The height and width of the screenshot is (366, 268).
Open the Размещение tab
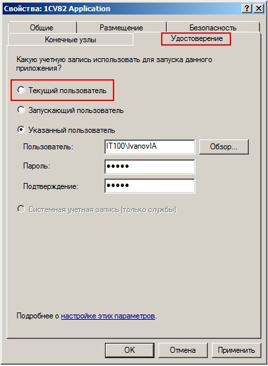pos(121,28)
